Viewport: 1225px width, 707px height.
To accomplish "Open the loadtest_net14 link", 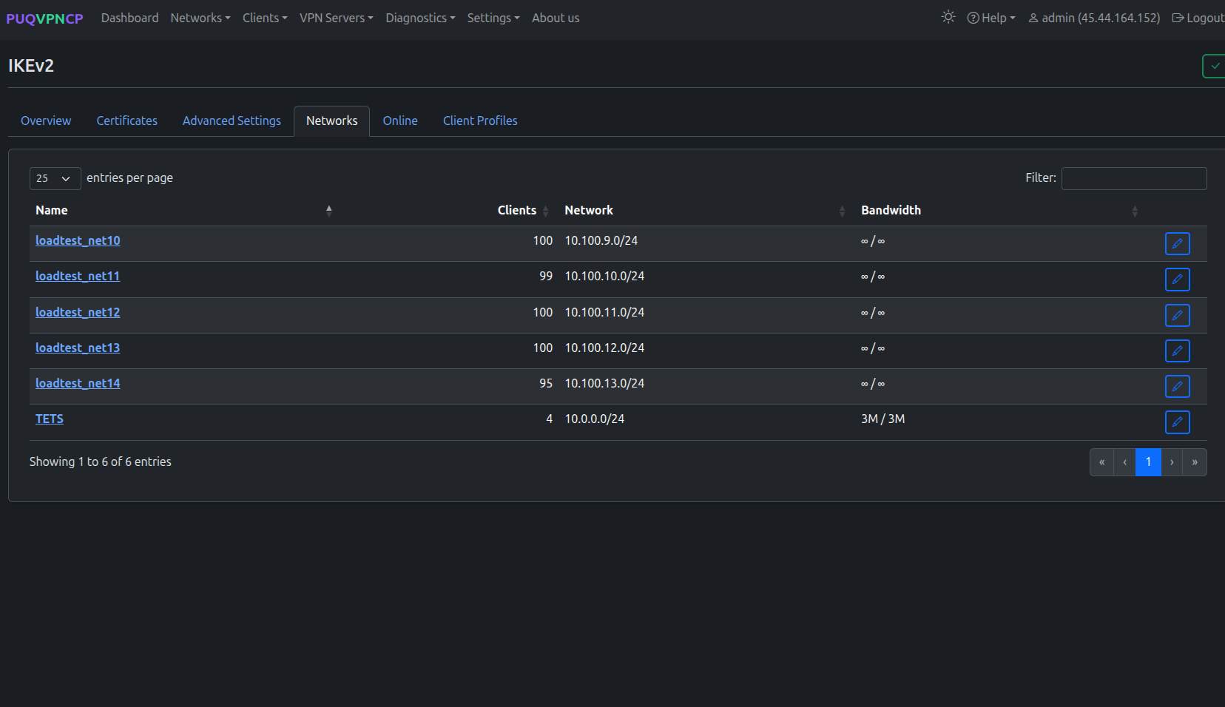I will point(78,383).
